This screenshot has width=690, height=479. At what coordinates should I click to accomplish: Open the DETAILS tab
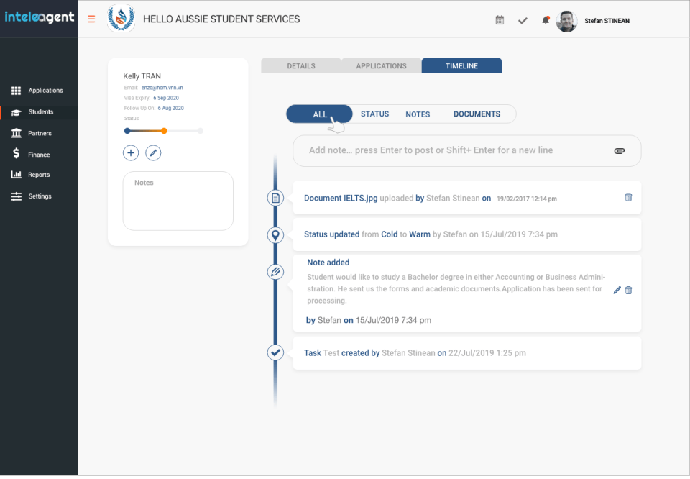[301, 65]
